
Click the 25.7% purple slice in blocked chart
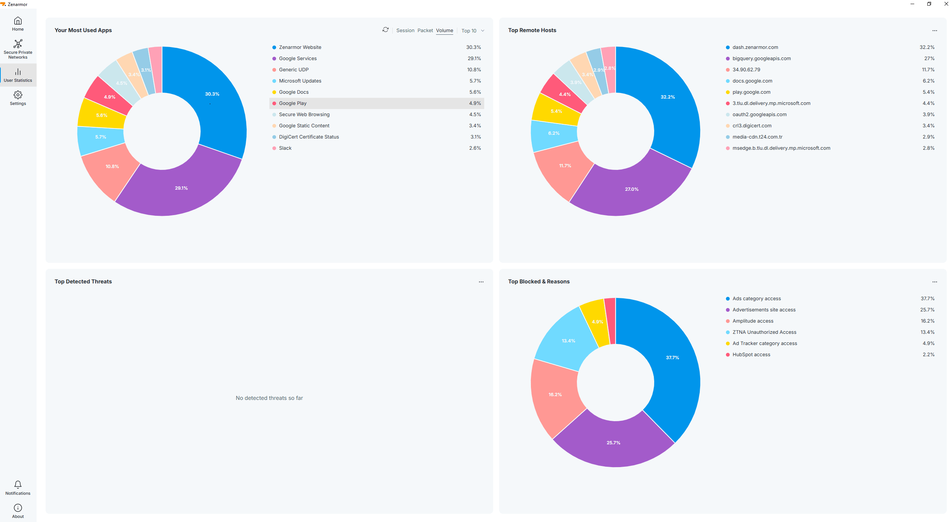[x=613, y=442]
